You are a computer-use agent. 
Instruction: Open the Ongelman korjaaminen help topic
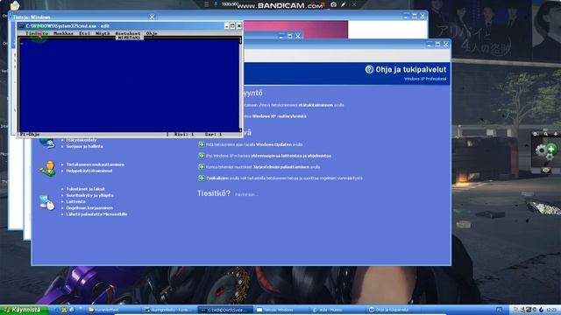(x=89, y=208)
